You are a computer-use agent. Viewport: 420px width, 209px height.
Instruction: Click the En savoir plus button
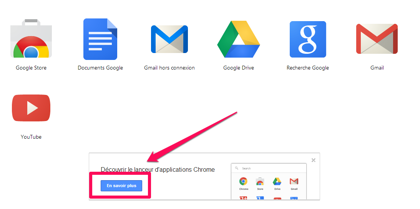click(x=121, y=186)
